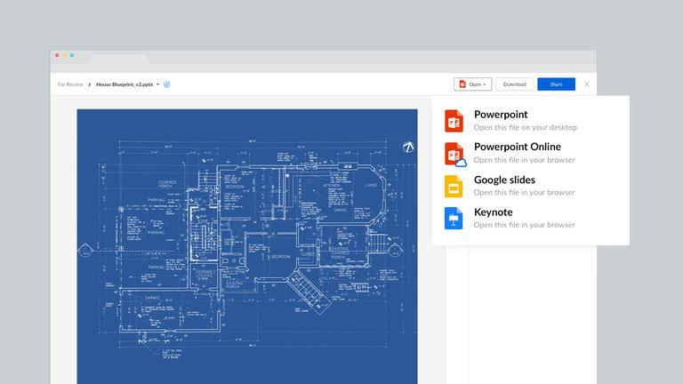
Task: Click the PowerPoint desktop app icon
Action: pyautogui.click(x=454, y=121)
